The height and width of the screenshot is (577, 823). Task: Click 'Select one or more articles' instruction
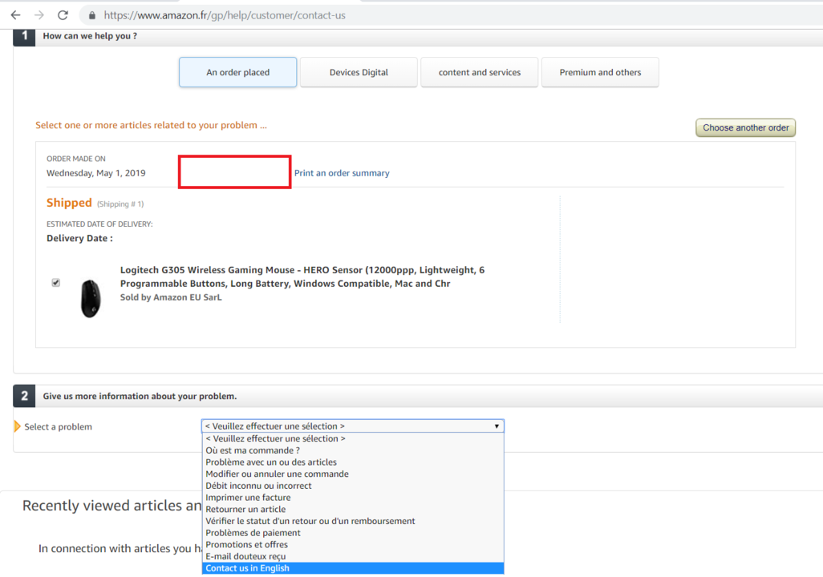[151, 125]
